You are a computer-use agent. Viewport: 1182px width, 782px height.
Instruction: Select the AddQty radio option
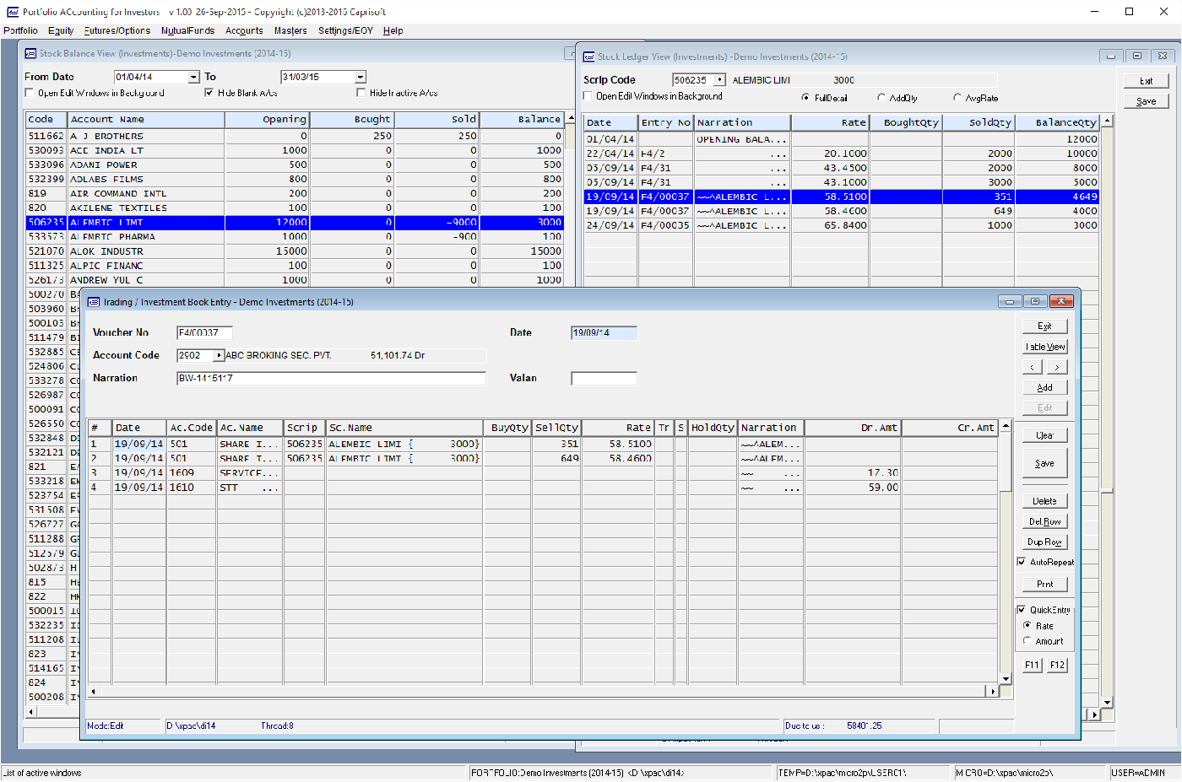coord(881,98)
